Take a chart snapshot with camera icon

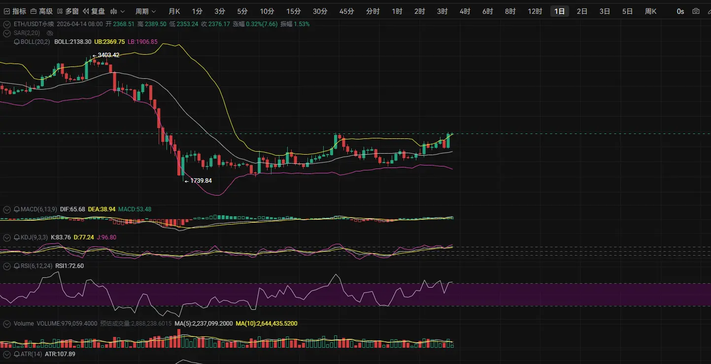click(x=696, y=11)
